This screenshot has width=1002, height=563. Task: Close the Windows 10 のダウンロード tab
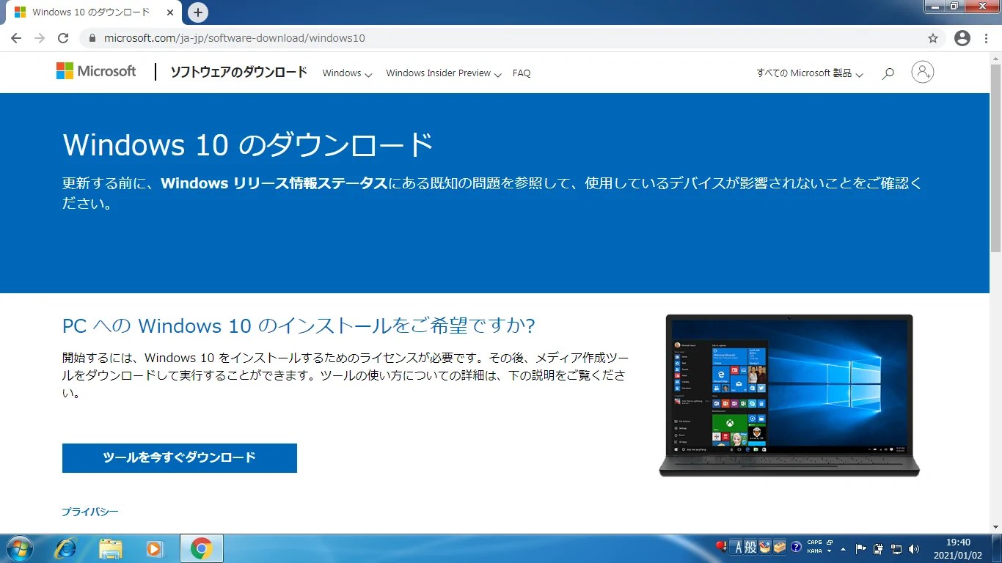(170, 12)
